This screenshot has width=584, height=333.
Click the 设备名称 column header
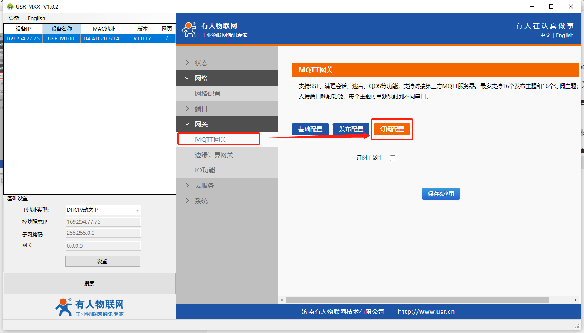pyautogui.click(x=61, y=29)
